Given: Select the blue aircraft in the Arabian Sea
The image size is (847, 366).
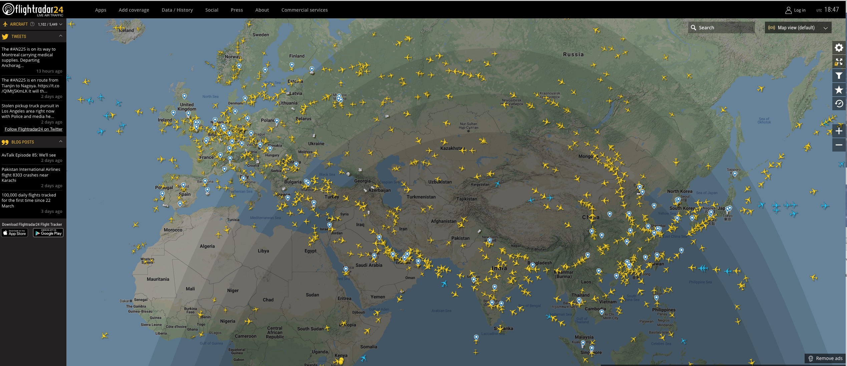Looking at the screenshot, I should click(x=444, y=284).
